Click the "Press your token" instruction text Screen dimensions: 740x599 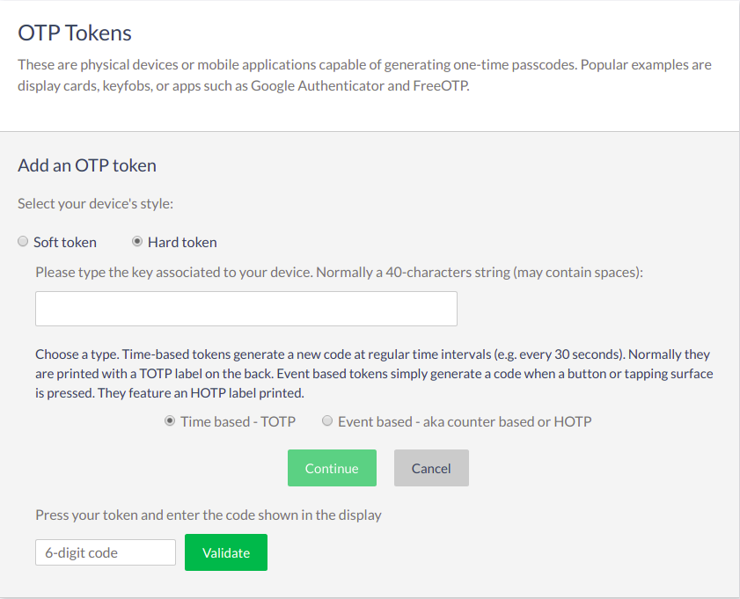pos(209,515)
